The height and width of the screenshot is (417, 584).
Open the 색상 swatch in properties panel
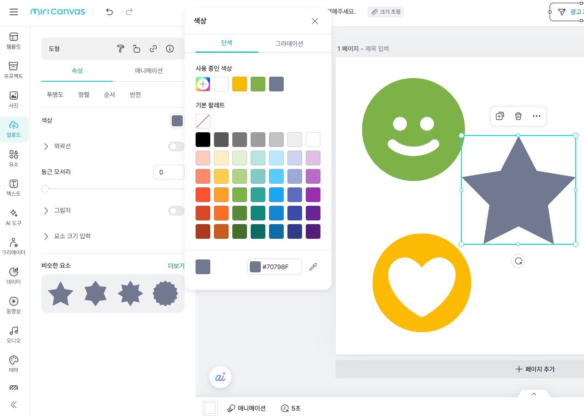pyautogui.click(x=177, y=121)
